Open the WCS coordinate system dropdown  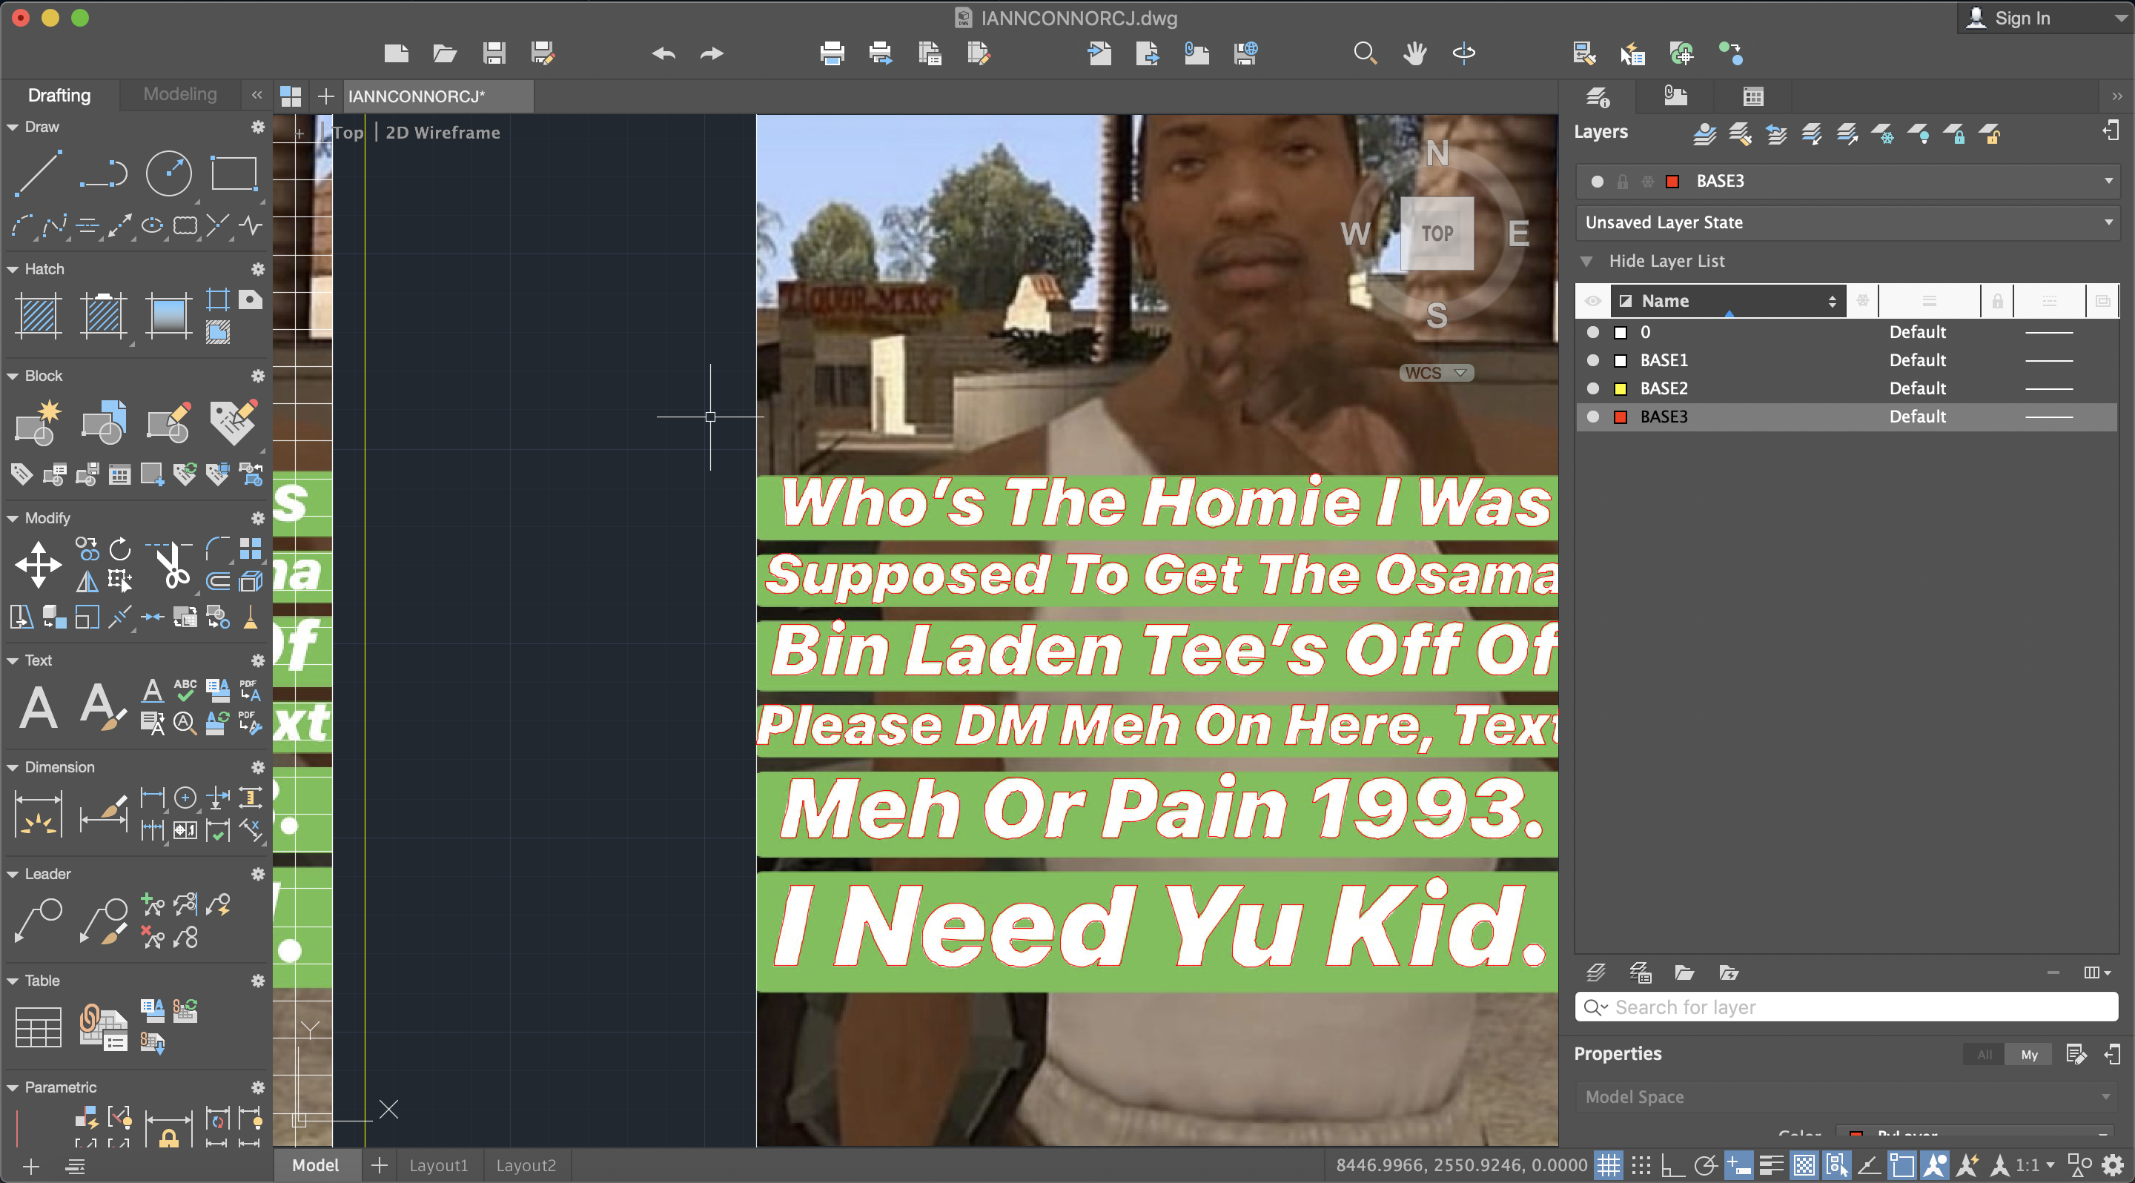(1437, 373)
